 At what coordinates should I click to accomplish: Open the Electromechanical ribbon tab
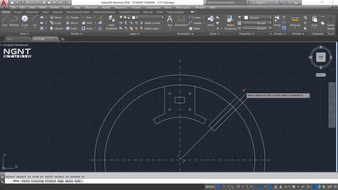(x=104, y=12)
